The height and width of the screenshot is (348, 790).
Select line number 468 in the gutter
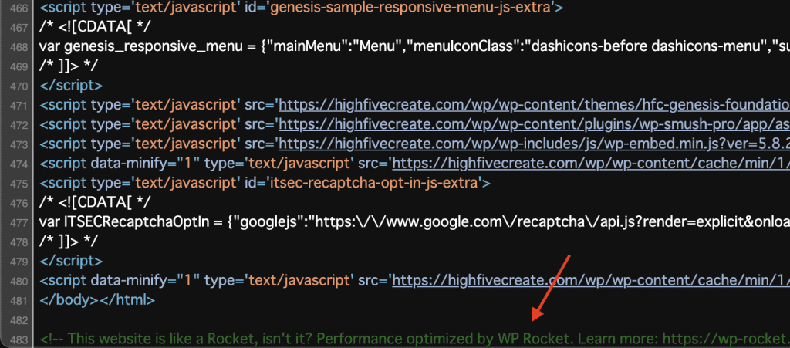19,47
